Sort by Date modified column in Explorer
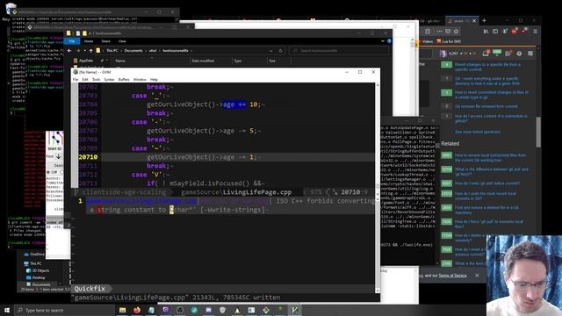562x316 pixels. coord(203,61)
